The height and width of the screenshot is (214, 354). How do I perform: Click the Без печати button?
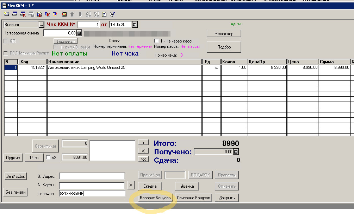[15, 192]
